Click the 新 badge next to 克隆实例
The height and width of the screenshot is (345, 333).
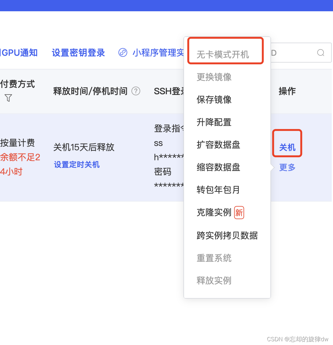(239, 212)
